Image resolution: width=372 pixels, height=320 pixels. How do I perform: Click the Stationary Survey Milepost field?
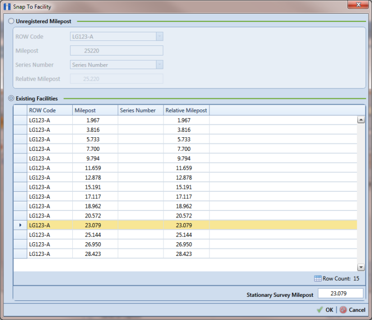tap(340, 293)
